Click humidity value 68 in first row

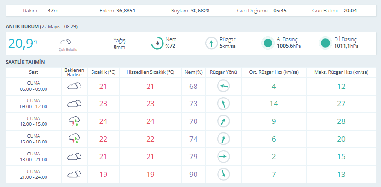[x=194, y=87]
